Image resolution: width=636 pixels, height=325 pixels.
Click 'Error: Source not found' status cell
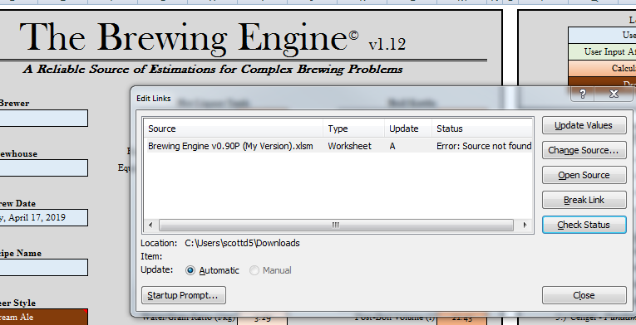(484, 146)
